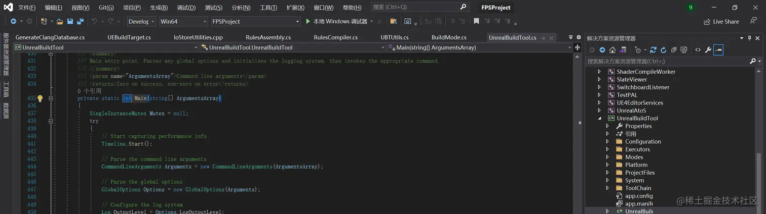Click pending changes filter clock icon
This screenshot has height=214, width=766.
click(638, 50)
